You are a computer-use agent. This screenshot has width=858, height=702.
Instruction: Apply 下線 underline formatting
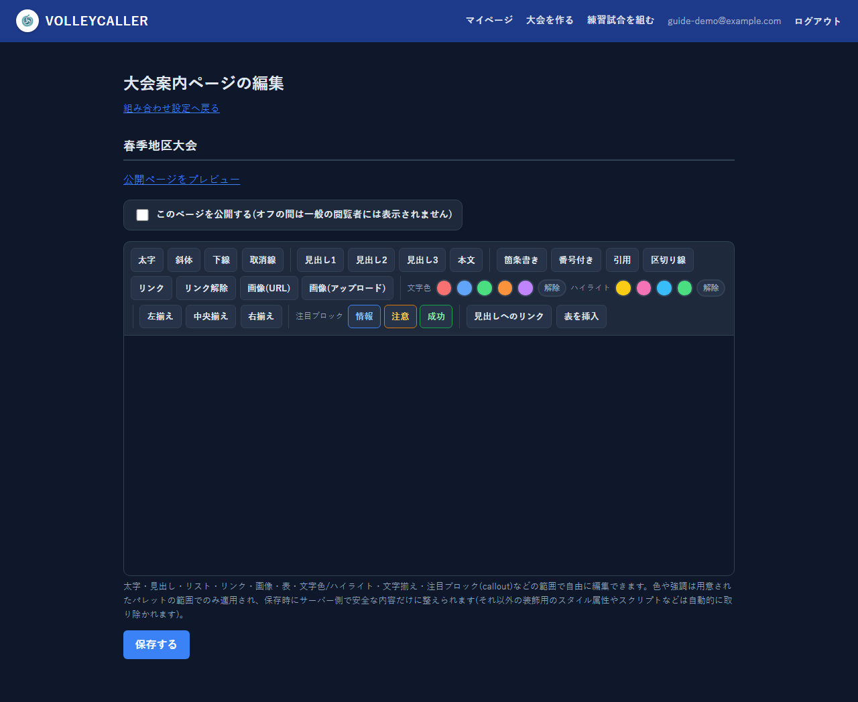click(221, 260)
